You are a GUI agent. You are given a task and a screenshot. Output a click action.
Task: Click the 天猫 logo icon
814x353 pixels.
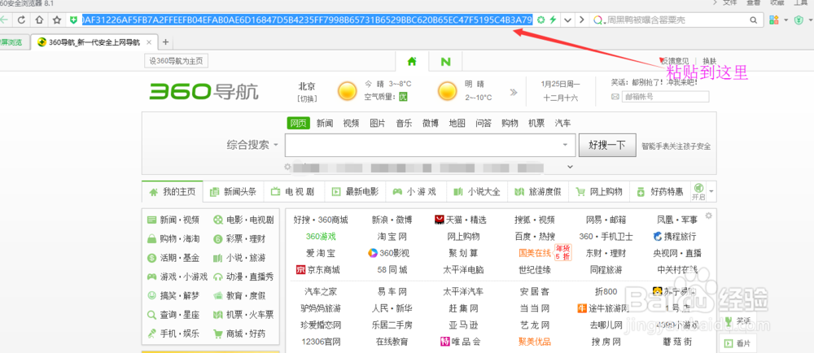440,220
